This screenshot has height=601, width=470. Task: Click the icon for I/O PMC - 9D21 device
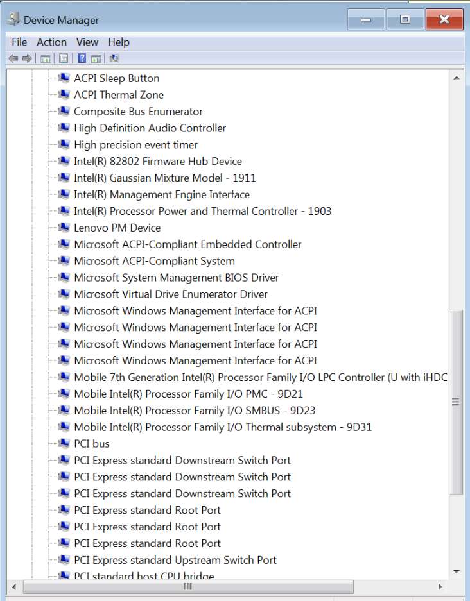coord(64,393)
